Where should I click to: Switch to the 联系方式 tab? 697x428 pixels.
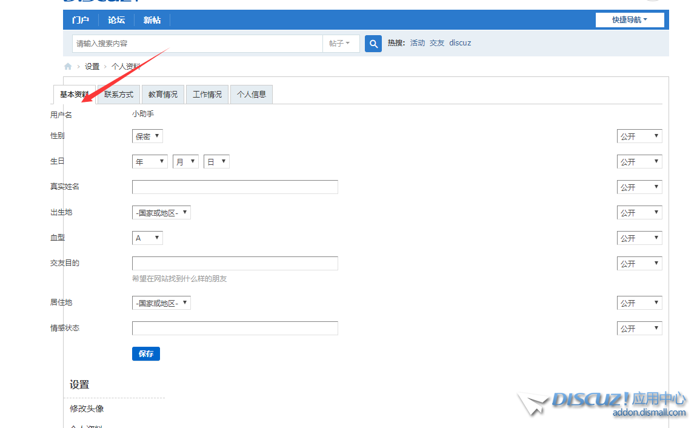point(119,95)
